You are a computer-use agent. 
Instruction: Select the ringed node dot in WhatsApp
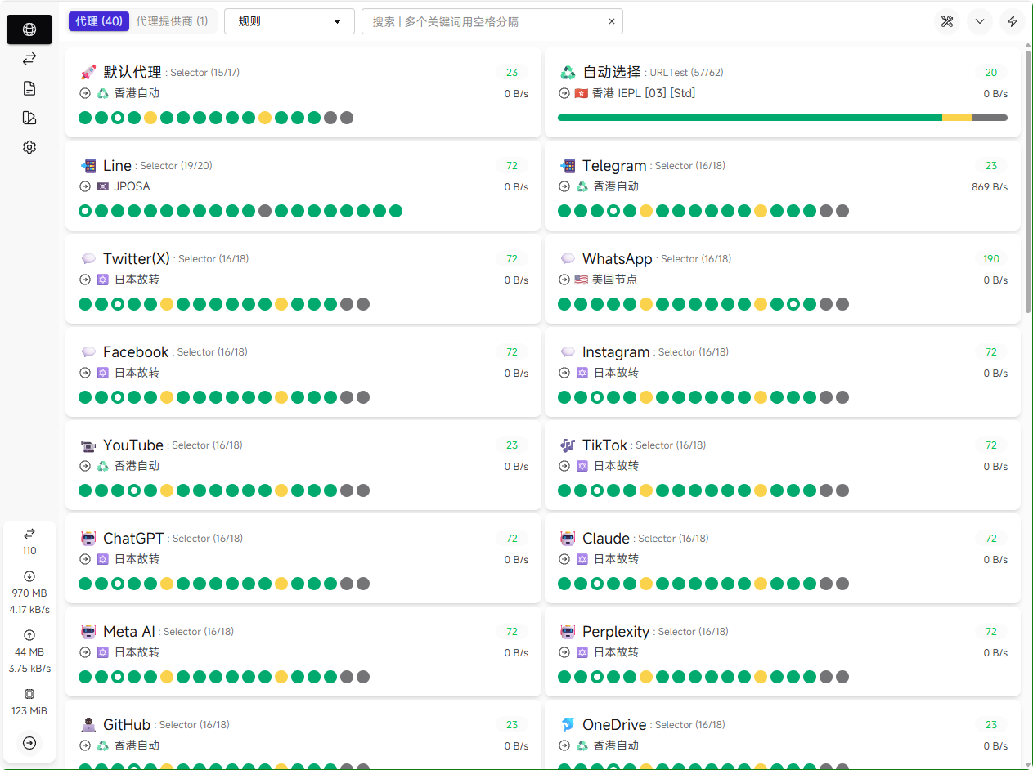click(x=793, y=304)
